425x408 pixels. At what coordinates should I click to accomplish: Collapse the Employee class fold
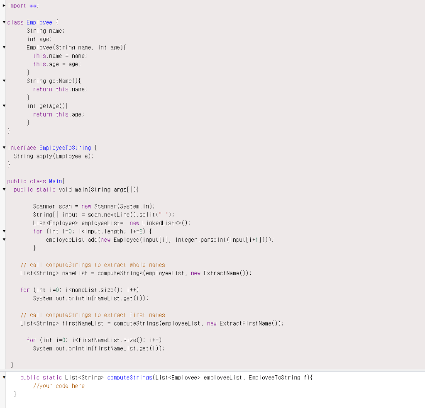coord(3,22)
